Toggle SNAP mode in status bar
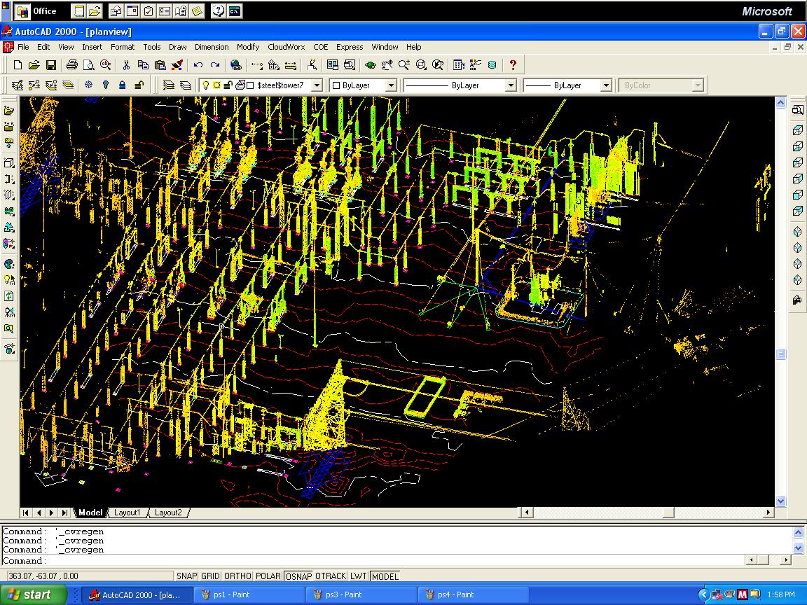This screenshot has width=807, height=605. coord(186,576)
